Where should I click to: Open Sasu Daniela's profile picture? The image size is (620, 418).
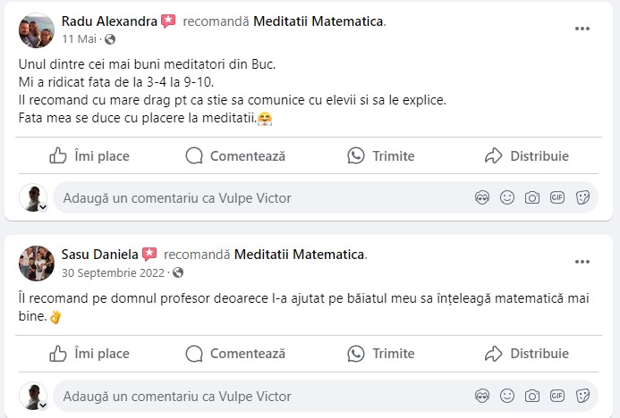(37, 263)
